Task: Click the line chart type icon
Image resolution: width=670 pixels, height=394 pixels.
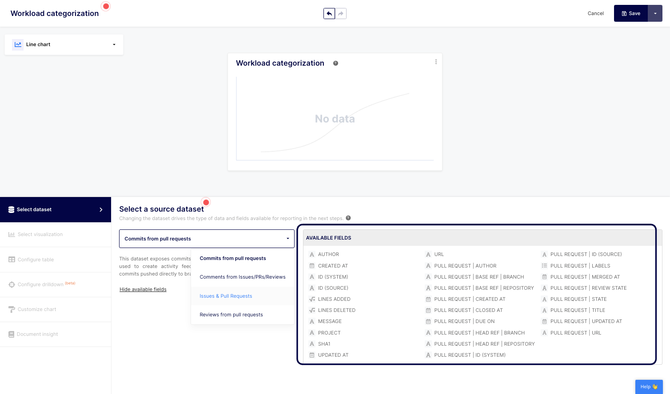Action: coord(18,44)
